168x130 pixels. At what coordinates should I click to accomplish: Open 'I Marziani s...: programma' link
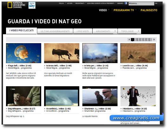(x=134, y=111)
